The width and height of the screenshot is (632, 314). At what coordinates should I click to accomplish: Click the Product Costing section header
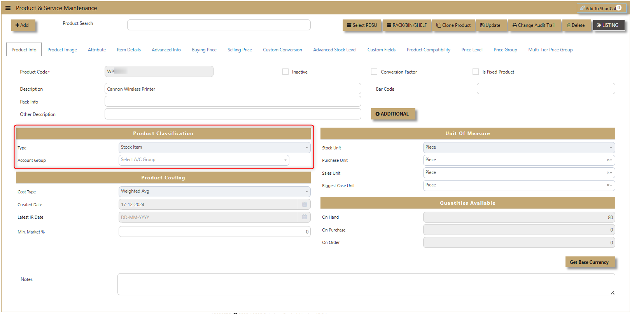(x=163, y=178)
